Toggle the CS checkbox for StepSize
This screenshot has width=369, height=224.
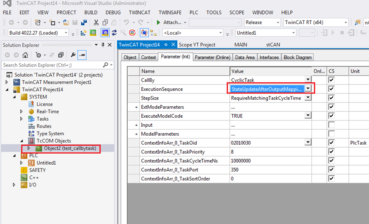click(x=331, y=98)
